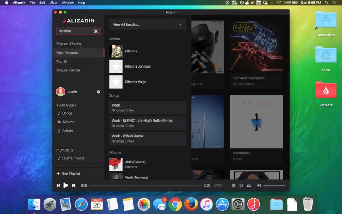The width and height of the screenshot is (342, 214).
Task: Open the Help menu
Action: point(82,3)
